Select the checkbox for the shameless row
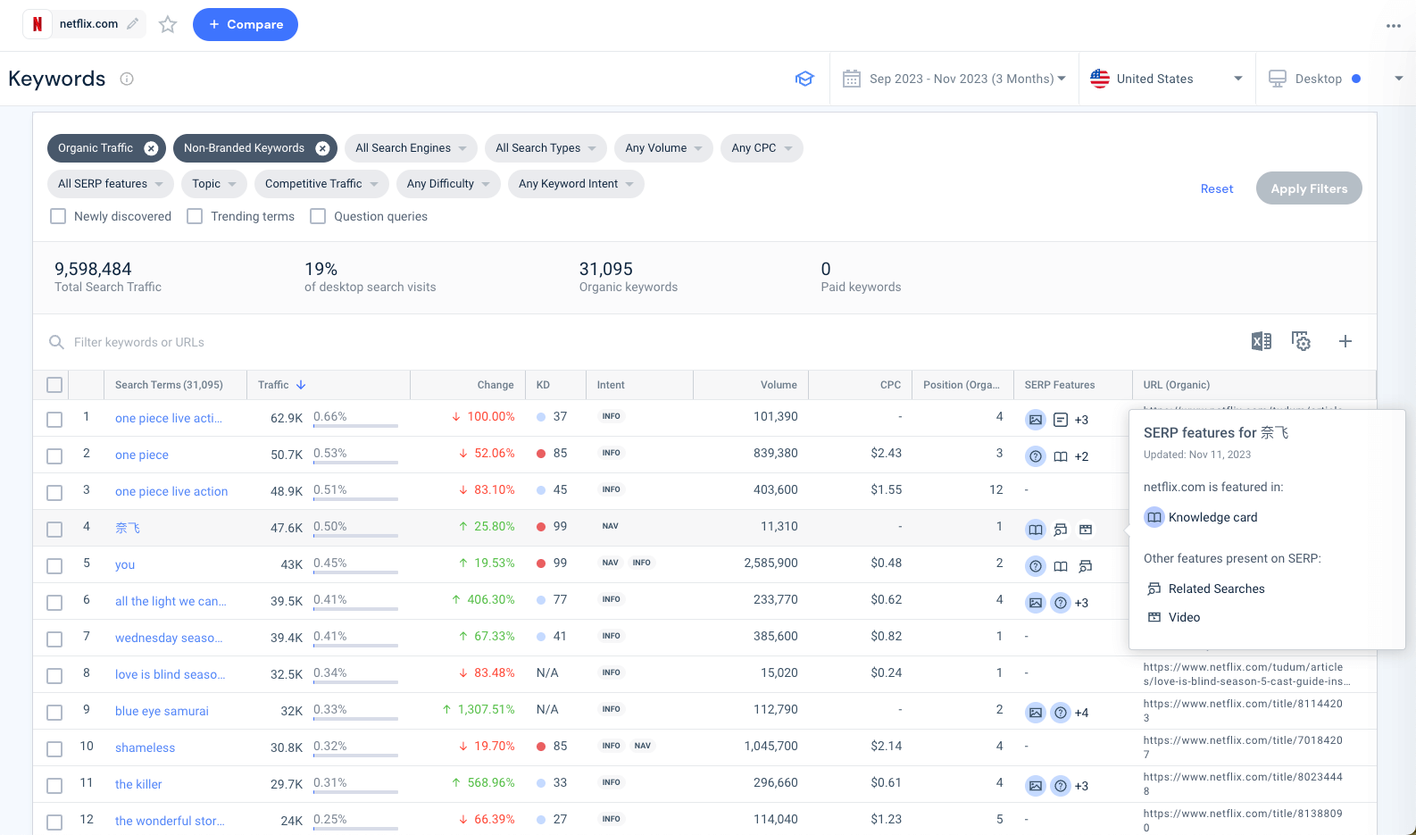This screenshot has height=835, width=1416. (54, 749)
